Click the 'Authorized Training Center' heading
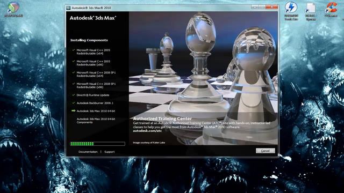344x193 pixels. pos(162,118)
